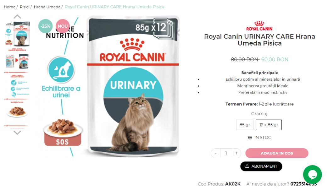Open the green chat bubble widget
Screen dimensions: 328x190
pyautogui.click(x=312, y=174)
